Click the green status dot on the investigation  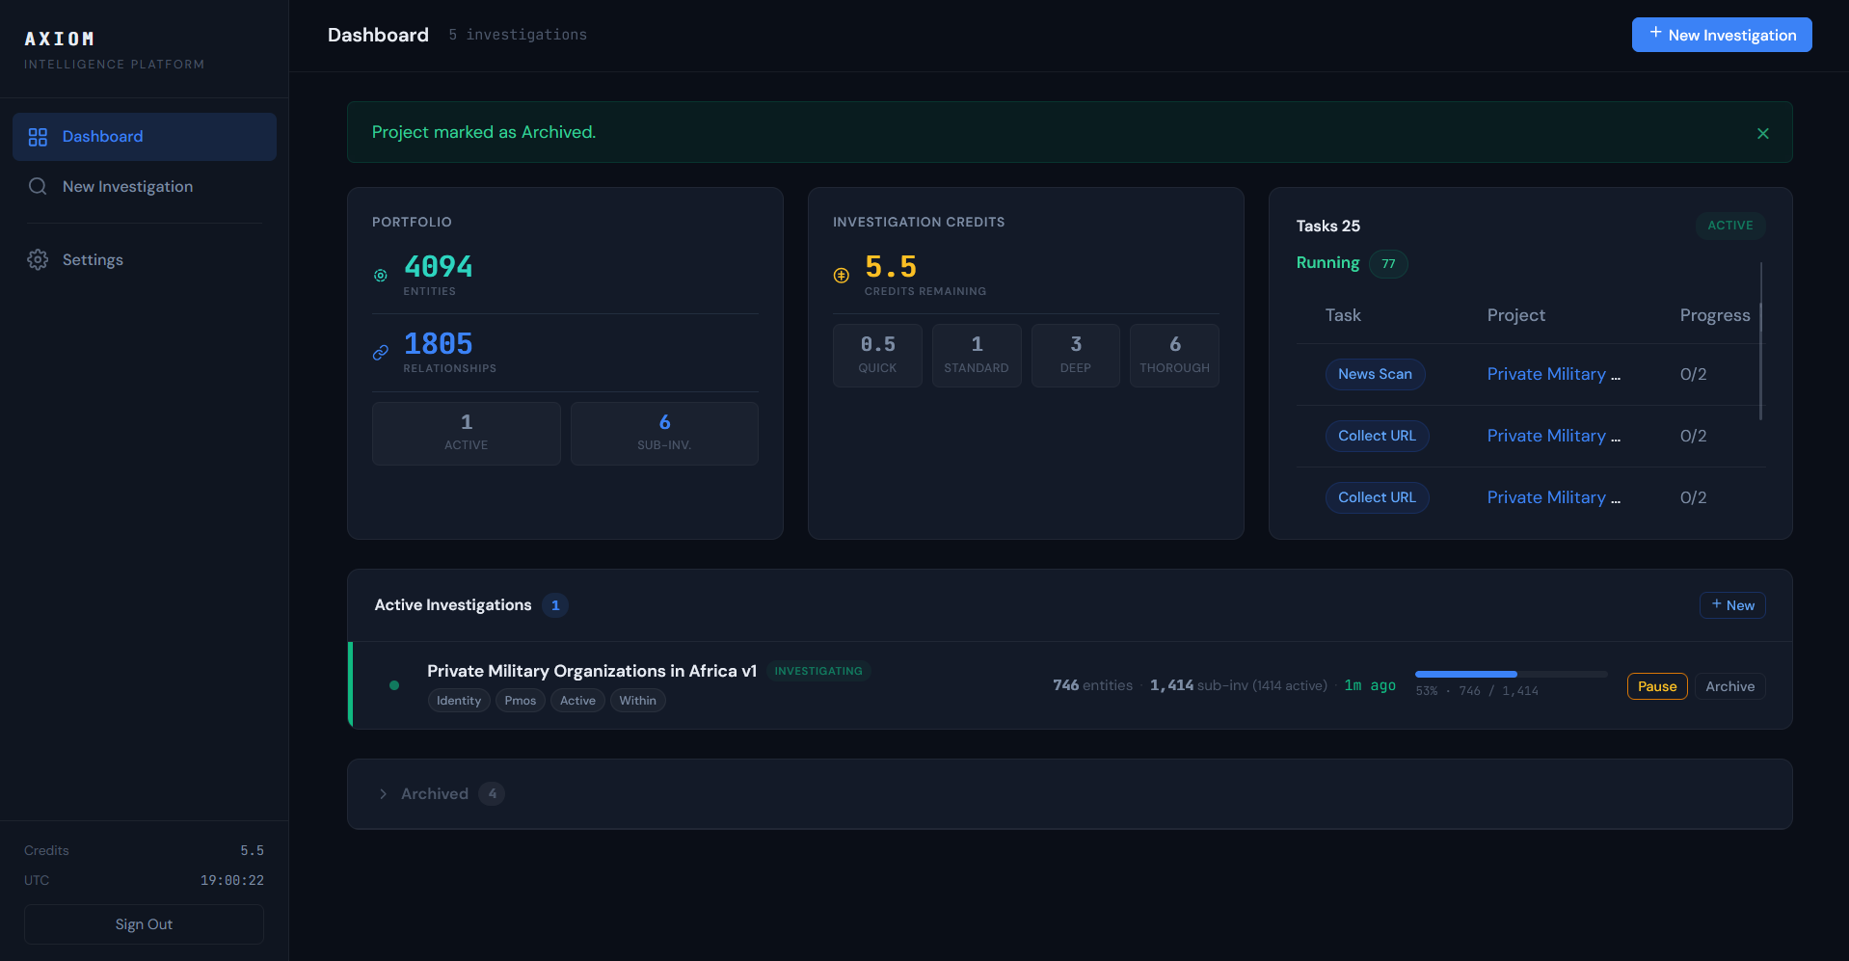pos(394,685)
